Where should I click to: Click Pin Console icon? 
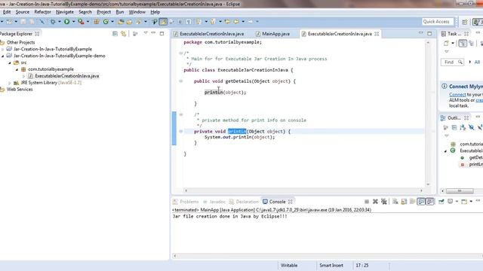[441, 202]
